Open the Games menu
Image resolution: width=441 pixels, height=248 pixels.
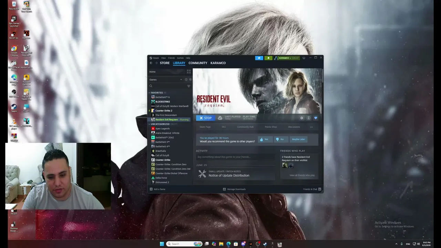(180, 58)
